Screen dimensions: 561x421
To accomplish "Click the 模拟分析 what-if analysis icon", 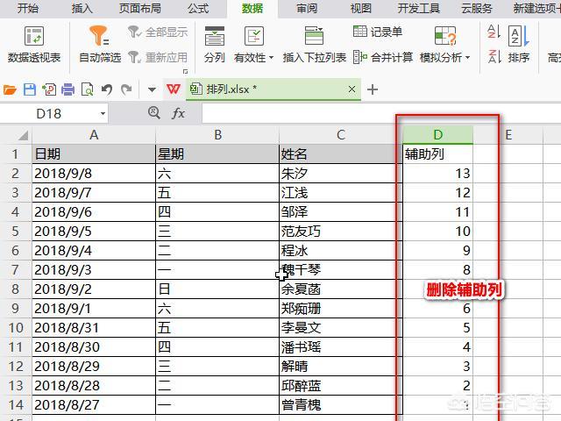I will 445,36.
